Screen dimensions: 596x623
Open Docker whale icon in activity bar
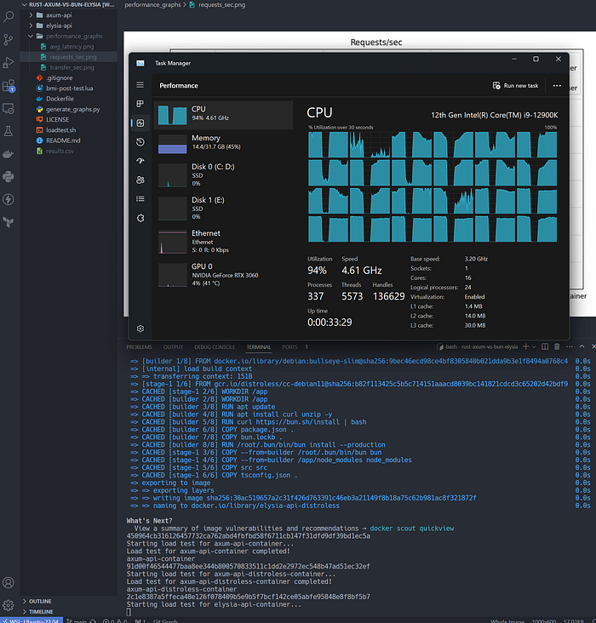point(9,154)
